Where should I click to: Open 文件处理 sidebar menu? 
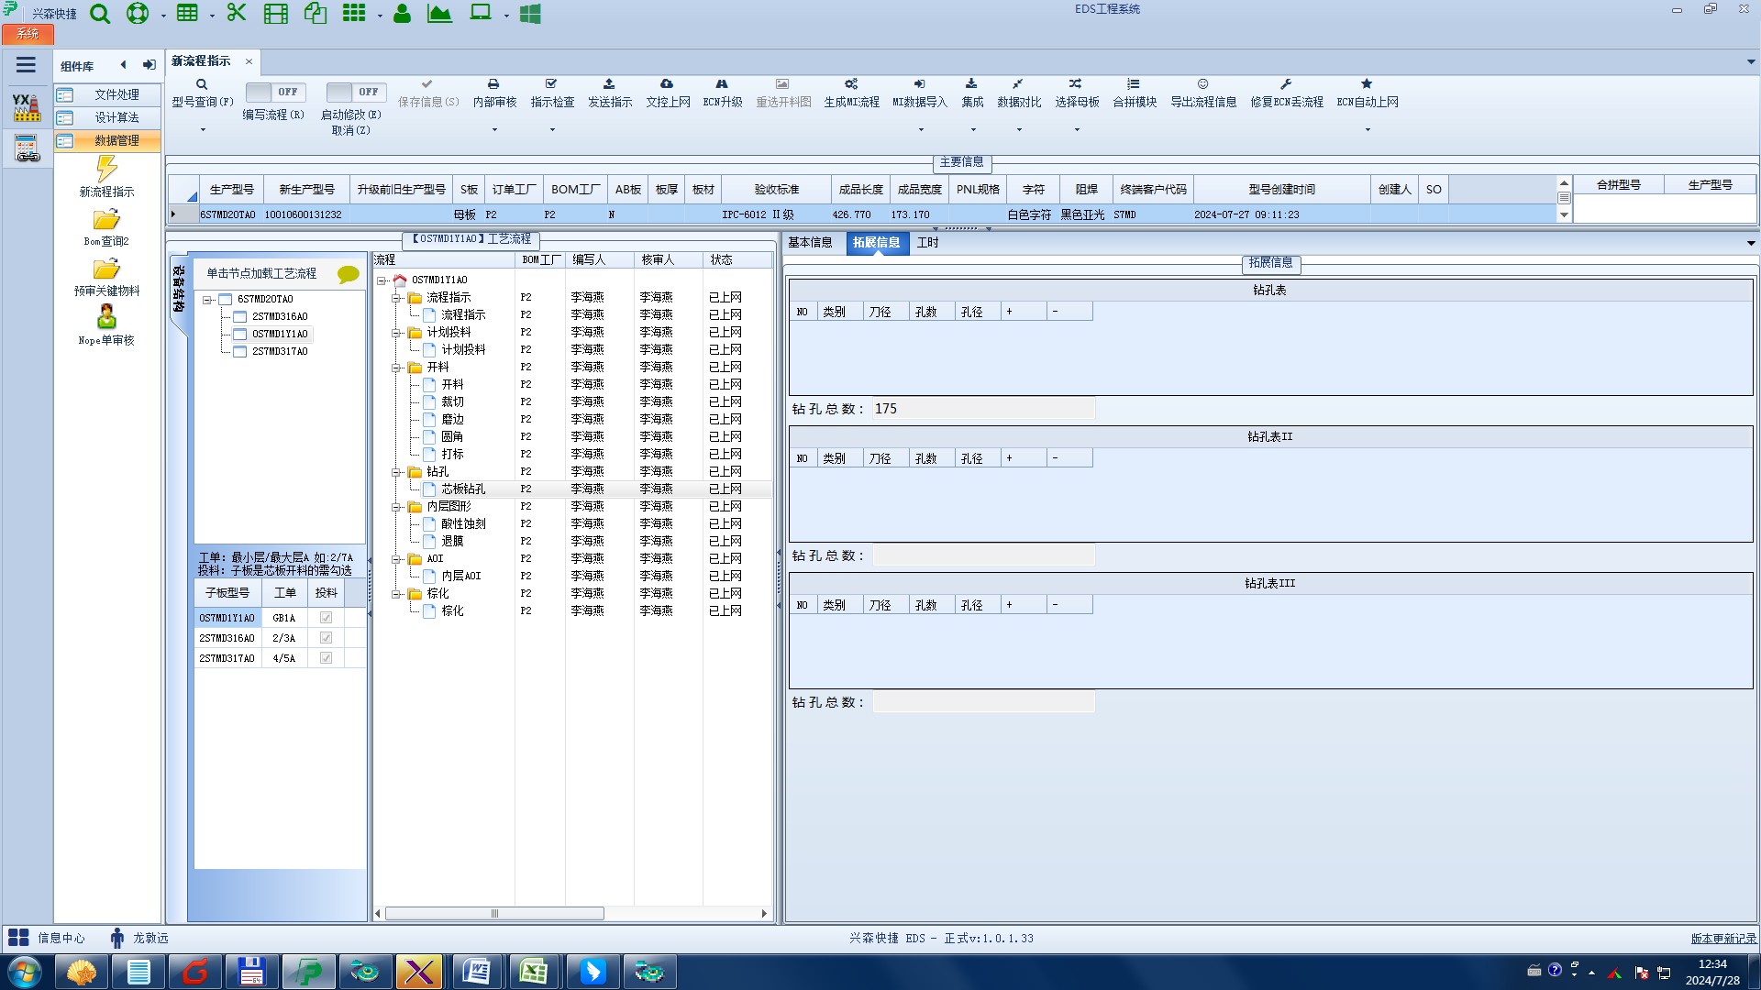[x=107, y=95]
